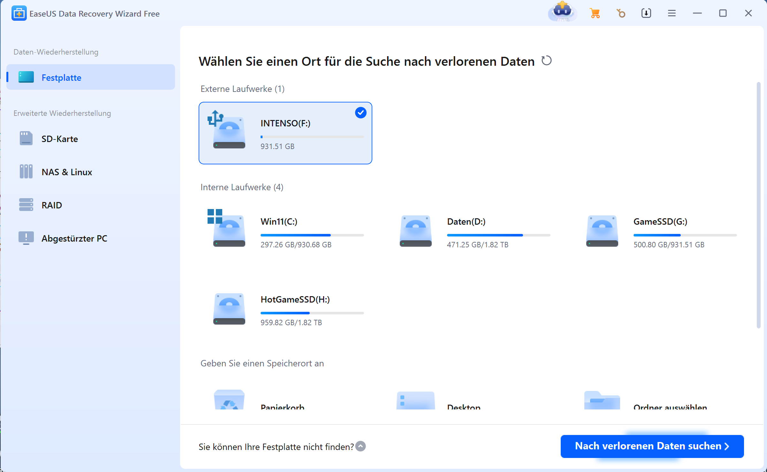Image resolution: width=767 pixels, height=472 pixels.
Task: Open the shopping cart upgrade icon
Action: click(595, 13)
